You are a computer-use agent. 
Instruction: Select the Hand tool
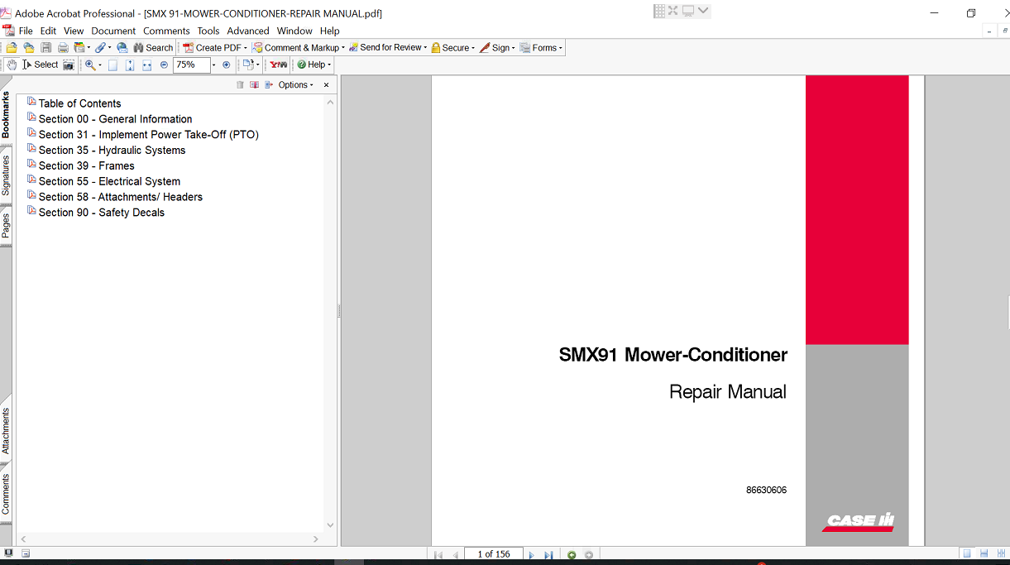(12, 65)
